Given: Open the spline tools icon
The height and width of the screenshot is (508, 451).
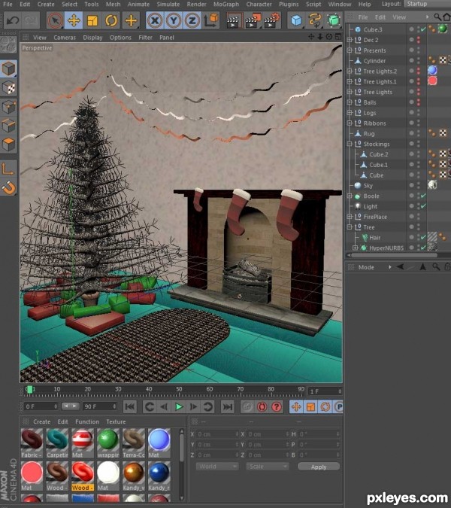Looking at the screenshot, I should click(314, 20).
